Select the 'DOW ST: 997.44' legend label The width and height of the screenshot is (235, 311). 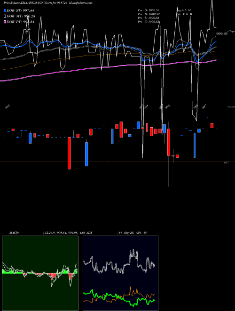coord(20,11)
